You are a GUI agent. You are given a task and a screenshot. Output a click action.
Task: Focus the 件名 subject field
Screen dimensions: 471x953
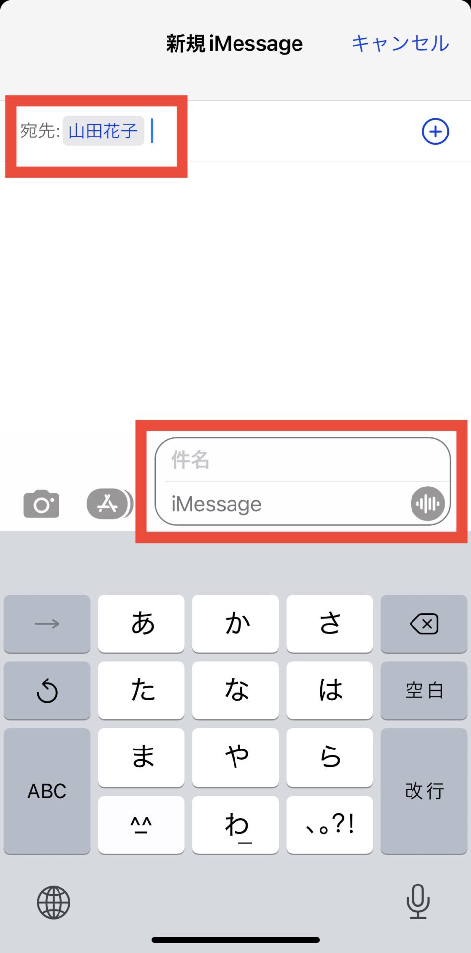tap(307, 460)
